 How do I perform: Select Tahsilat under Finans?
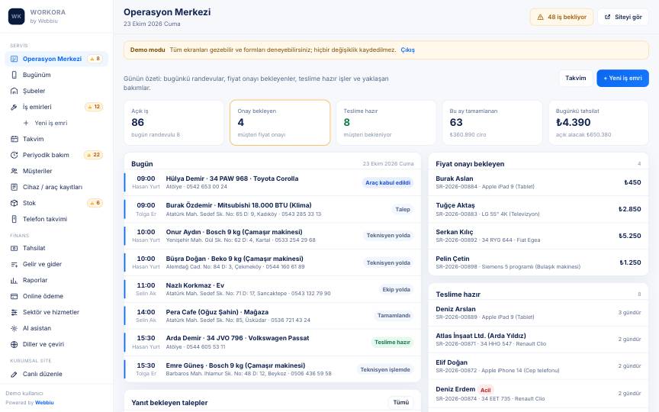pyautogui.click(x=56, y=248)
